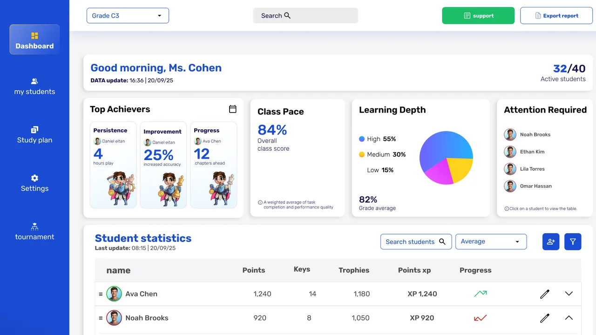Click Ava Chen avatar in Progress card
Screen dimensions: 596x335
pos(198,141)
